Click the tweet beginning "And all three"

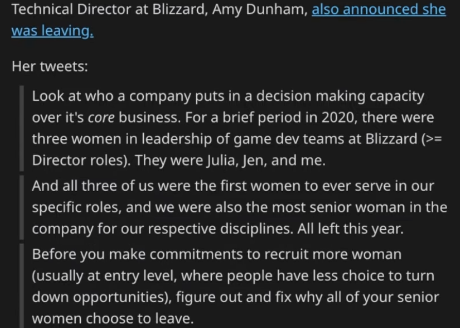click(240, 207)
